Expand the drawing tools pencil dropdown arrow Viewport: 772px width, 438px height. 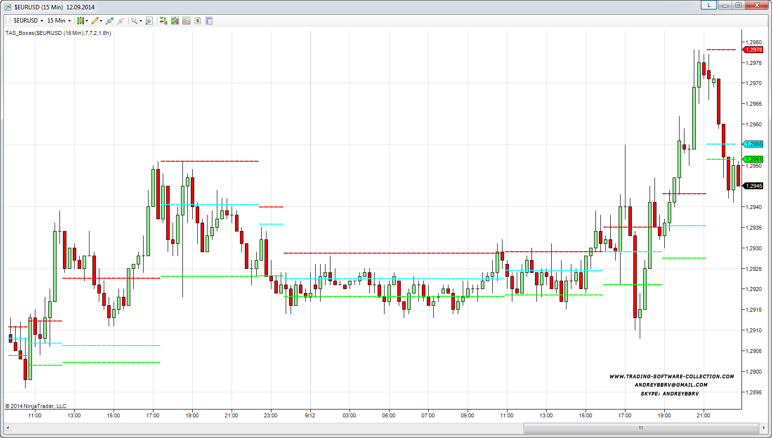click(101, 21)
